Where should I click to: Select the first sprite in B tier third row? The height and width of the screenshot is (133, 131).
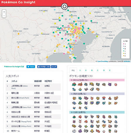point(74,126)
